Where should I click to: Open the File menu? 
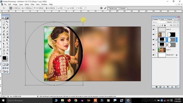5,4
